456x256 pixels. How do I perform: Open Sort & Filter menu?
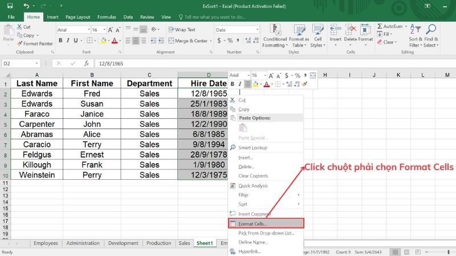click(416, 36)
